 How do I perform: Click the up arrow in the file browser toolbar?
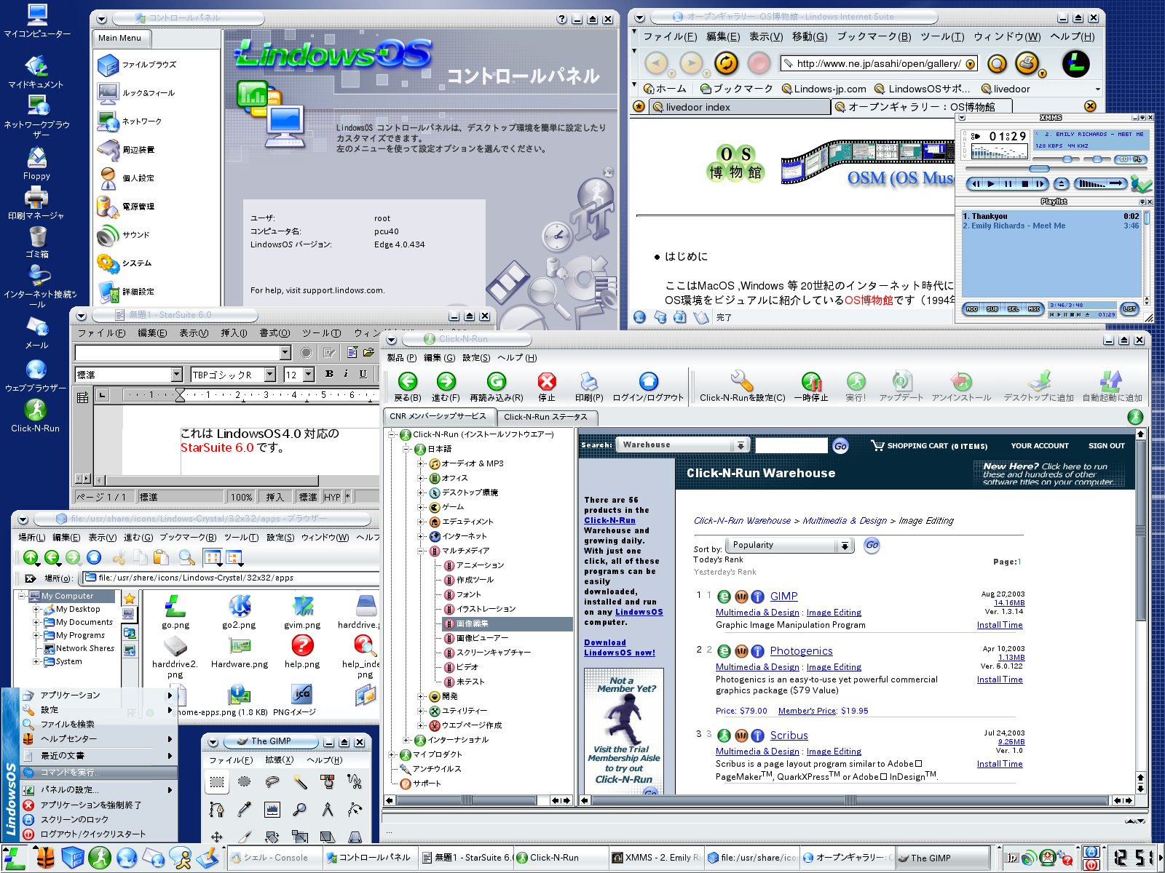click(x=31, y=557)
